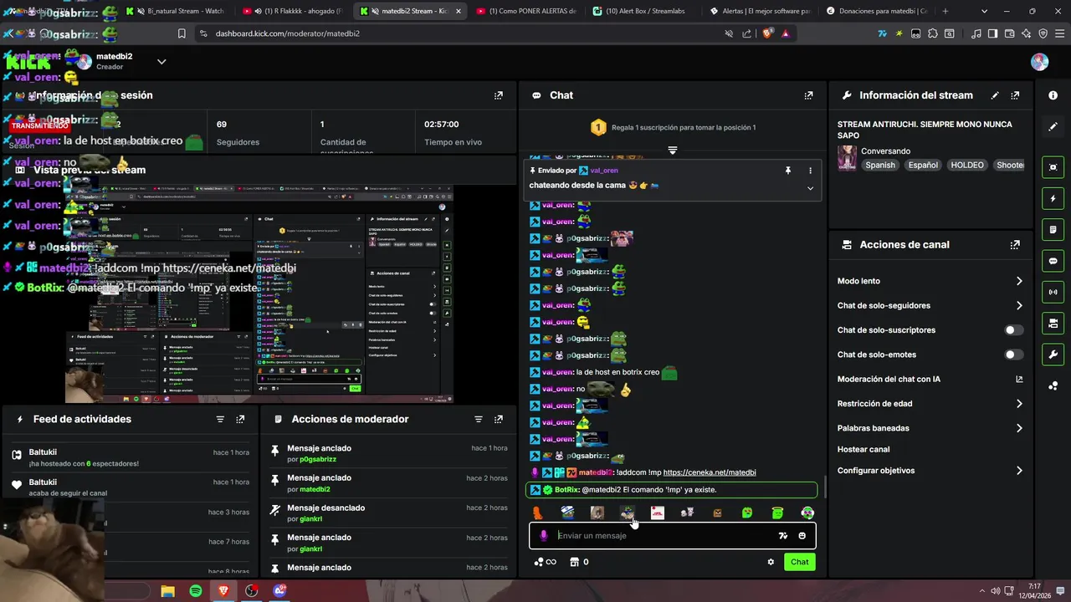
Task: Open Brave Leo AI sparkle icon
Action: (1027, 33)
